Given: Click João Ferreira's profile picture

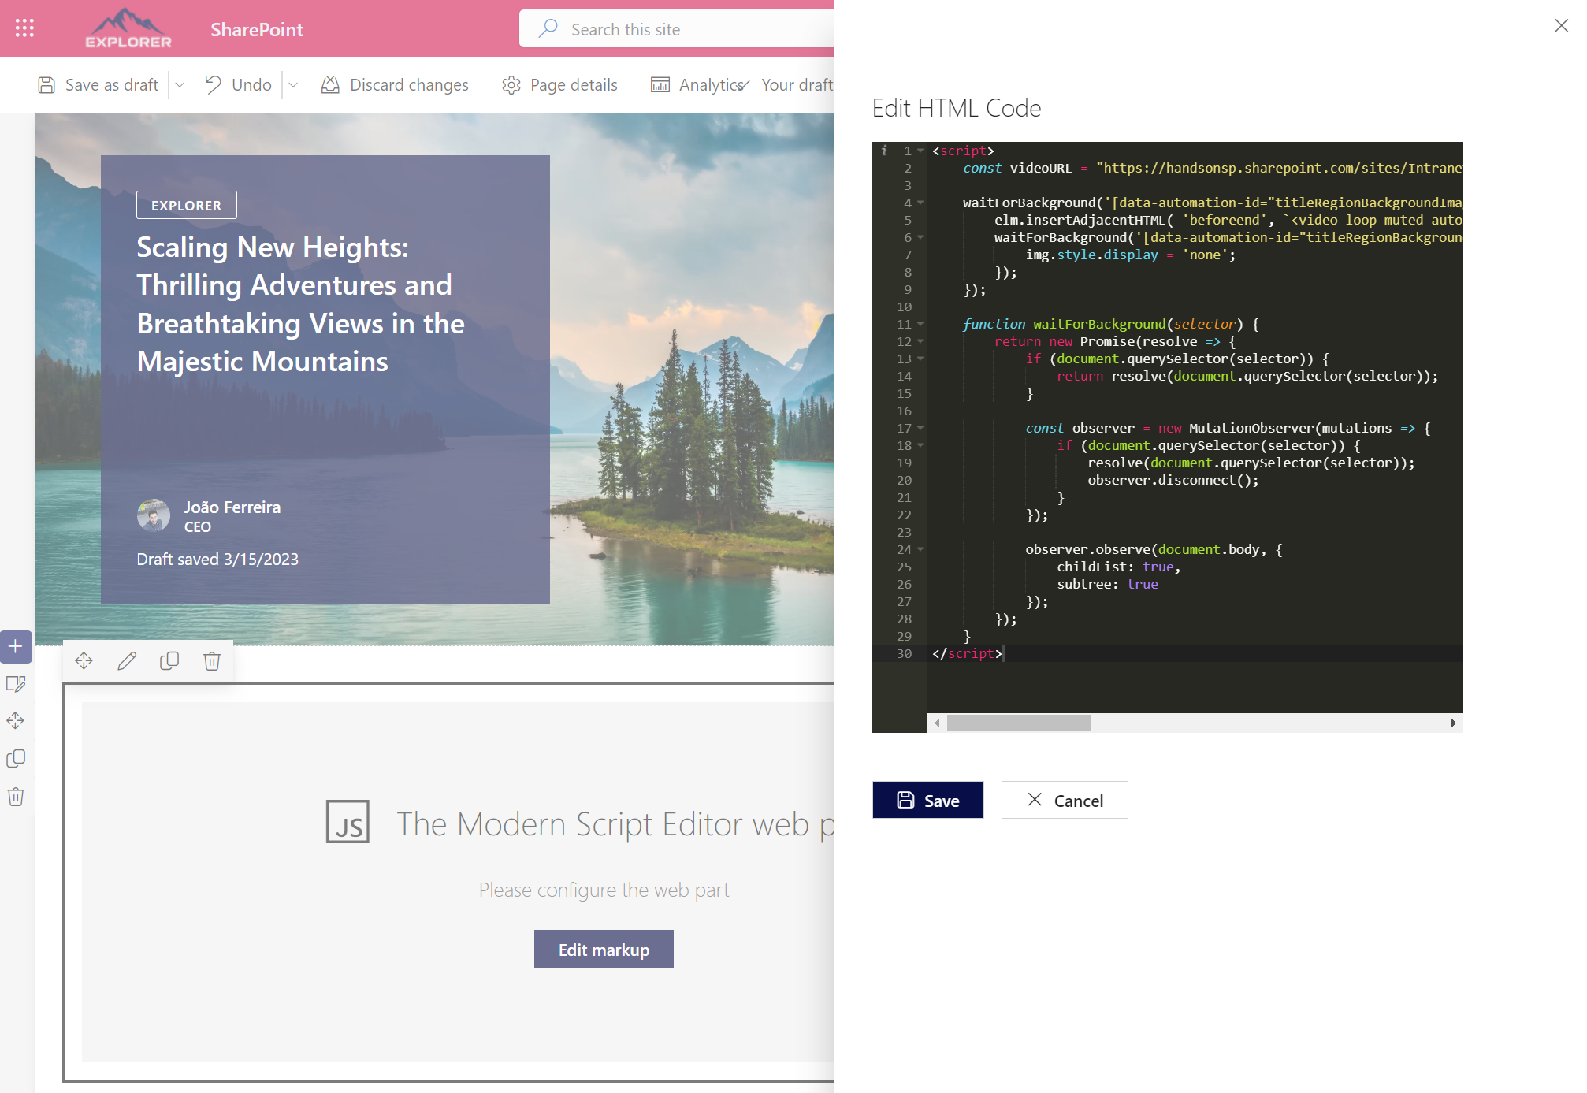Looking at the screenshot, I should [154, 515].
